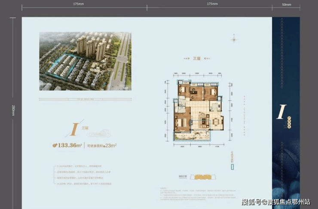Click the 三层 label beside the gold I
The height and width of the screenshot is (209, 318).
[85, 127]
